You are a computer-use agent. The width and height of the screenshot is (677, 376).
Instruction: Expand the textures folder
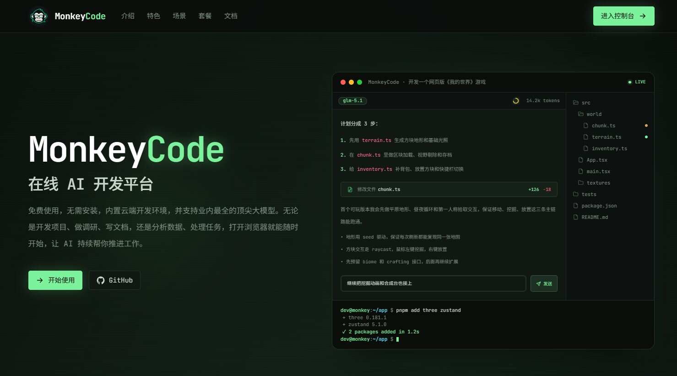coord(594,183)
